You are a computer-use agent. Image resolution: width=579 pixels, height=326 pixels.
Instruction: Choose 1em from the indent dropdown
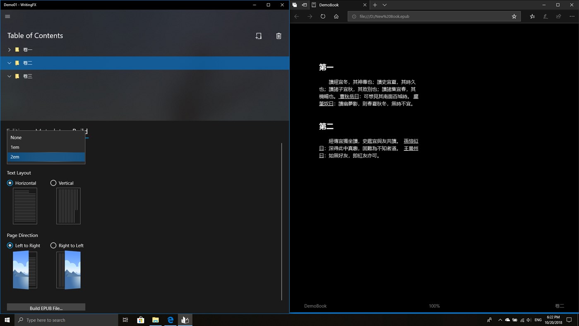pyautogui.click(x=15, y=147)
